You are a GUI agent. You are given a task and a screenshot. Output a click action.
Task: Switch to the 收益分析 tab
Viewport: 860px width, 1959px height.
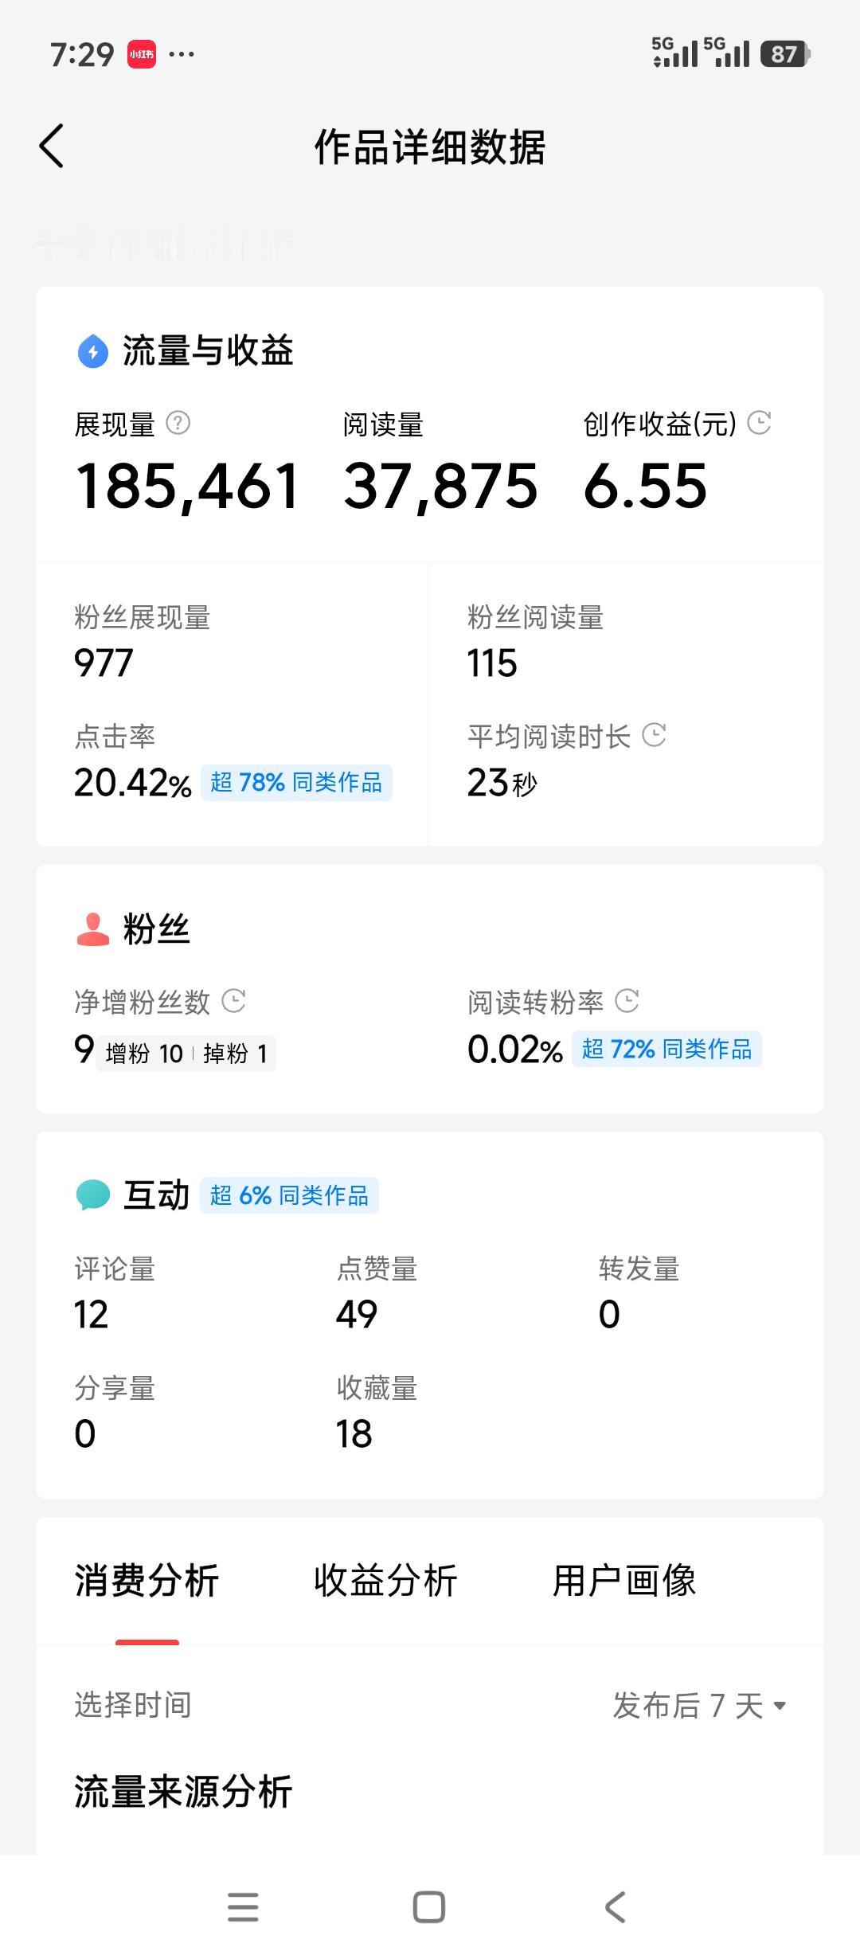pos(385,1581)
